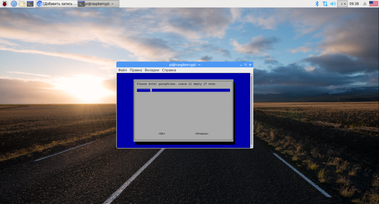
Task: Click the passphrase input field
Action: [183, 90]
